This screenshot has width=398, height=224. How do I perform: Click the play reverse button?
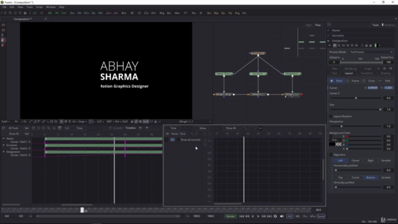(x=252, y=217)
